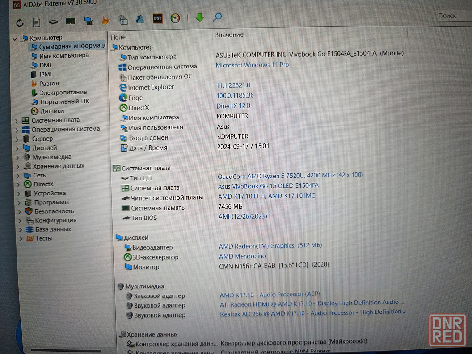Screen dimensions: 472x354
Task: Click the AMI (12/26/2023) BIOS link
Action: 243,217
